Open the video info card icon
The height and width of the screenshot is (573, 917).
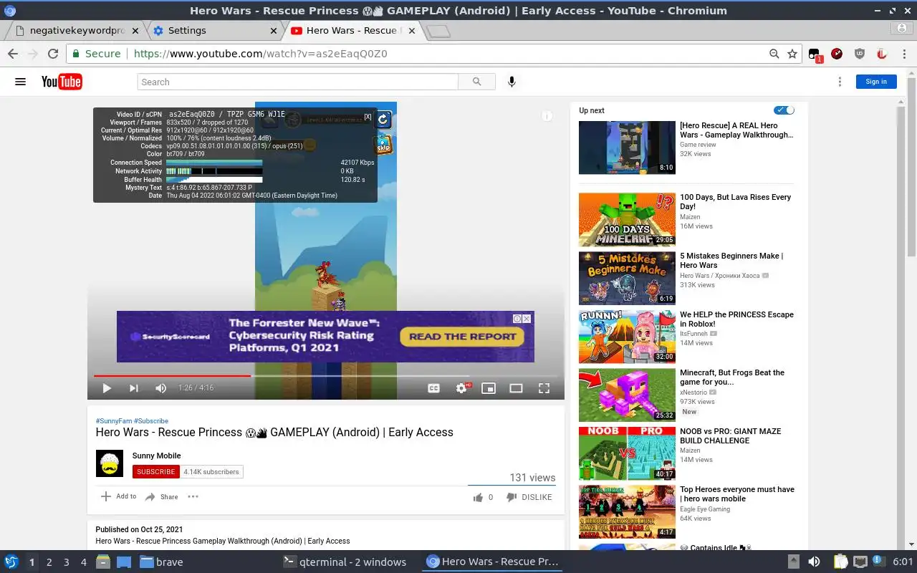click(x=547, y=116)
